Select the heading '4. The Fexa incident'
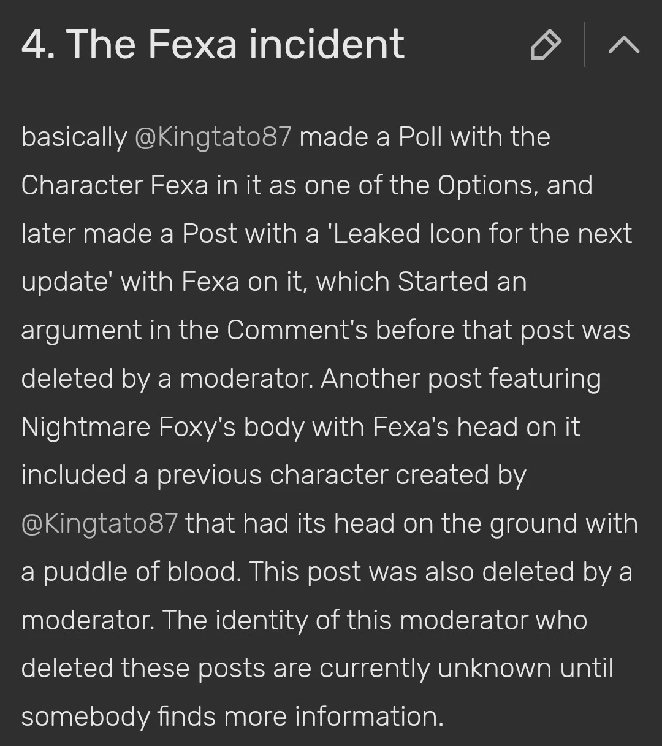This screenshot has height=746, width=662. [x=213, y=44]
